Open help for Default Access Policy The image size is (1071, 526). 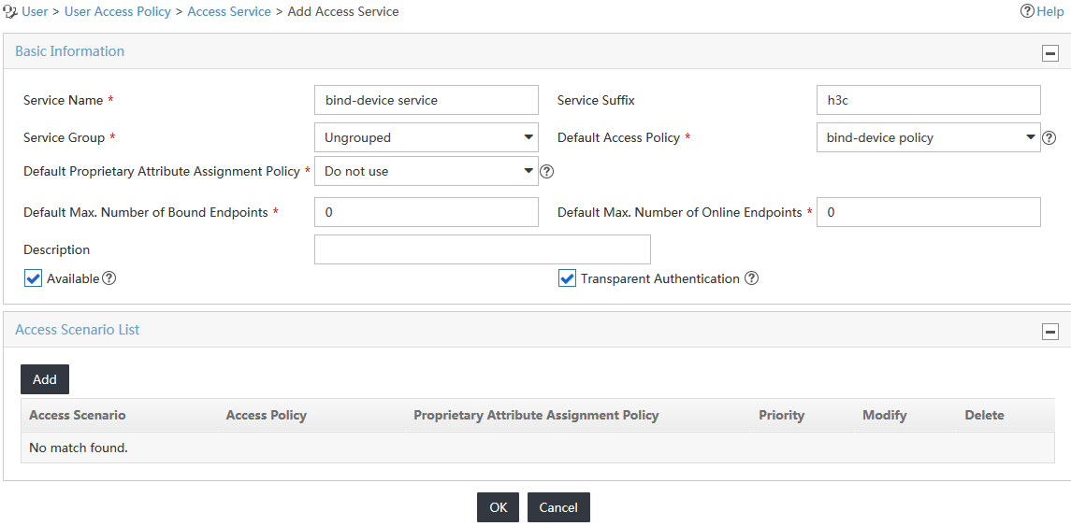1049,138
